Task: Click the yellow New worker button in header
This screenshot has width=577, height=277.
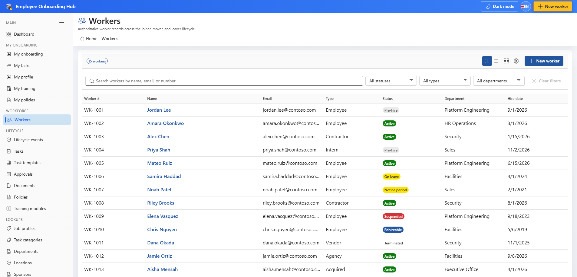Action: 552,6
